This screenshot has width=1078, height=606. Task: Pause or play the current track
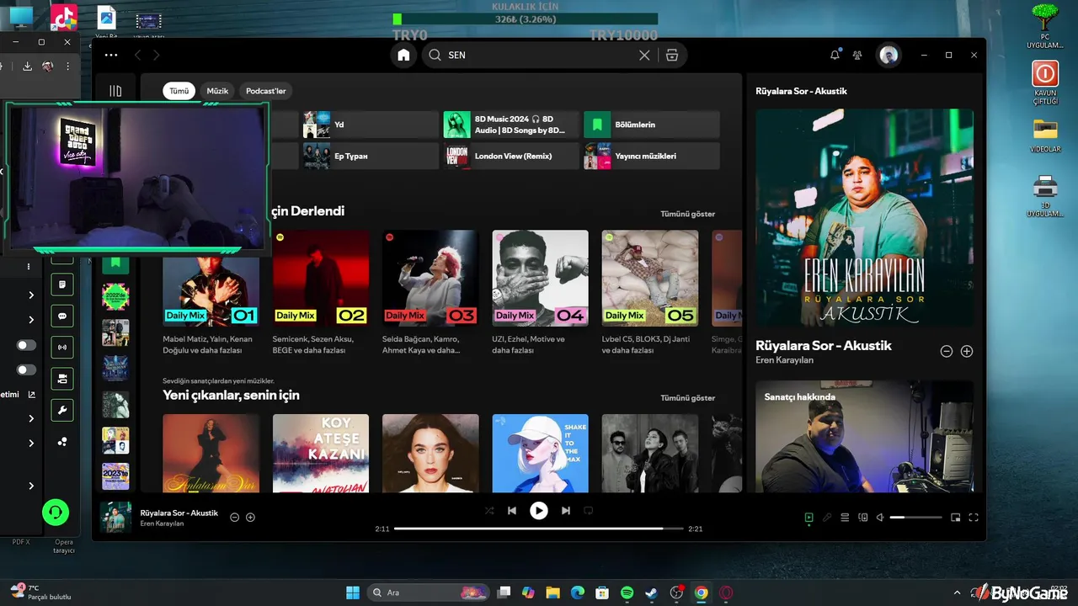539,510
